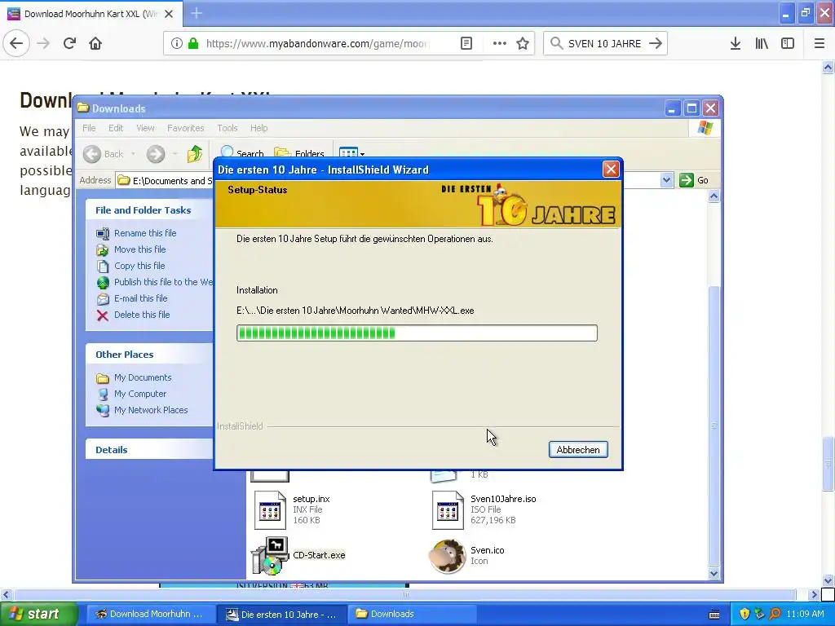Close the InstallShield Wizard dialog

[611, 170]
